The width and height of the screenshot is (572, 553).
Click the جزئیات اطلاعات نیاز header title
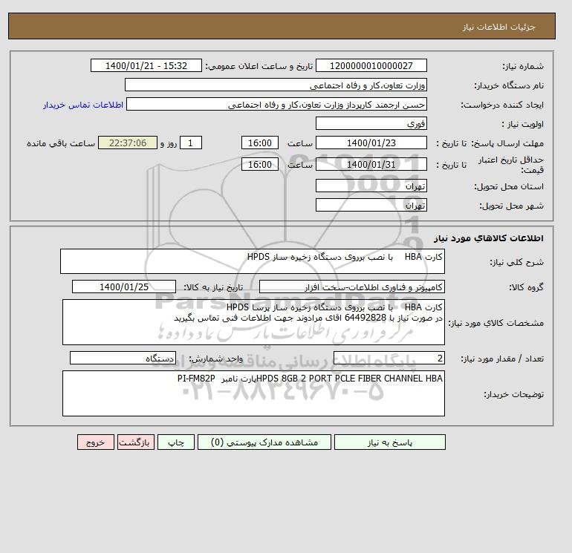click(x=498, y=27)
